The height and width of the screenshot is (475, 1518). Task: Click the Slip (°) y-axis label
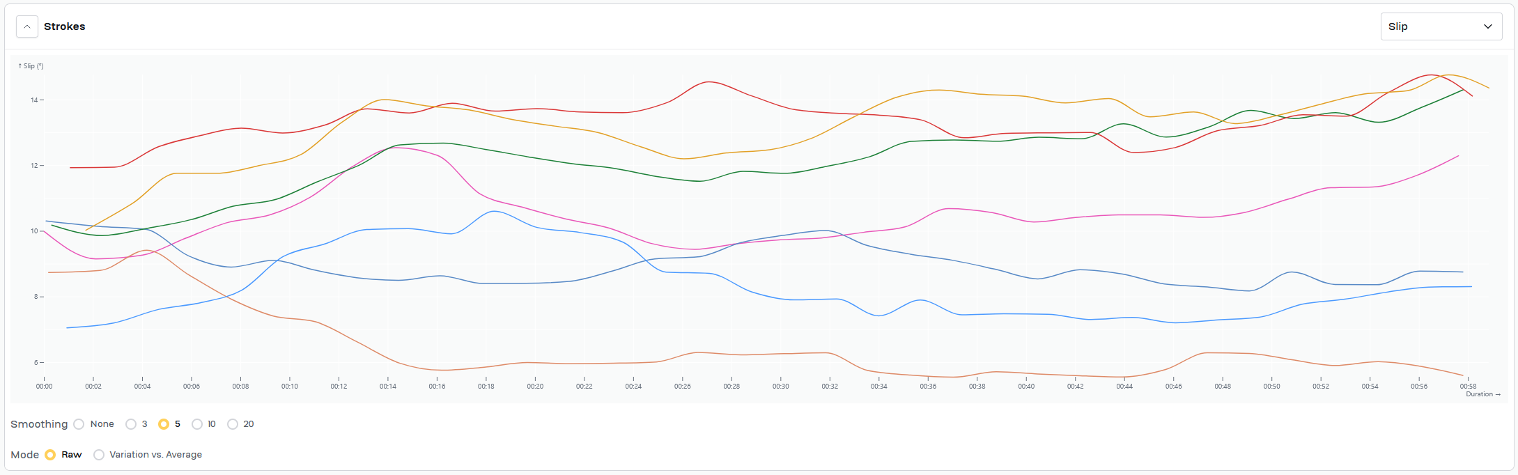[31, 66]
